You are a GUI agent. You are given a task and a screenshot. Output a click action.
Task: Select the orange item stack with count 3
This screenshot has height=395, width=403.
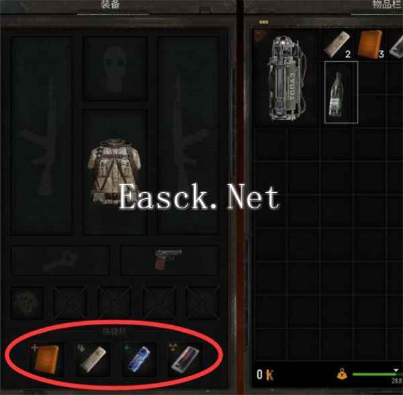click(370, 44)
